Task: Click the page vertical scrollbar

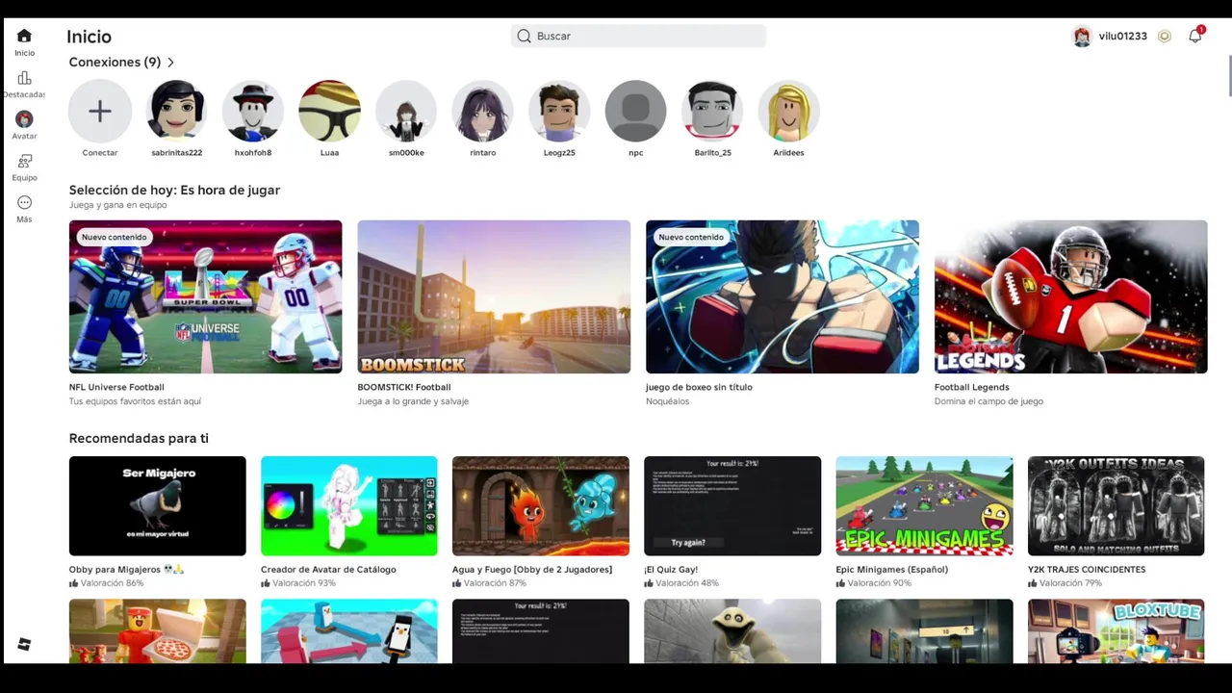Action: coord(1229,76)
